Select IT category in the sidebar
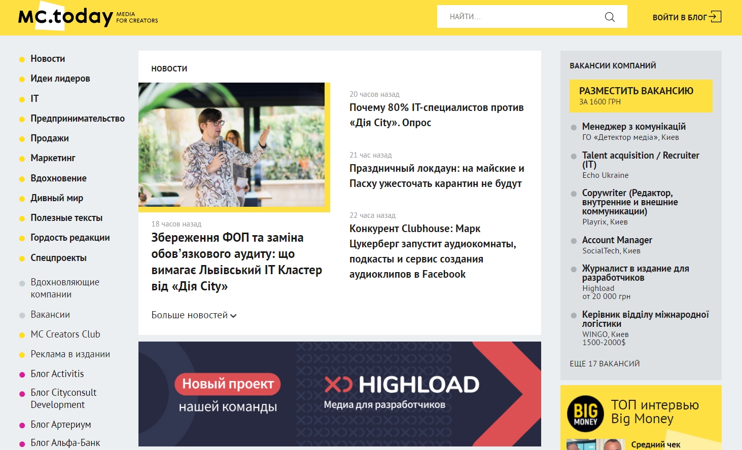Image resolution: width=742 pixels, height=450 pixels. pos(34,99)
